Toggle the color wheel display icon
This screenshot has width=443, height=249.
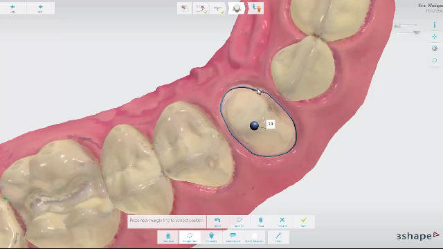[x=435, y=48]
